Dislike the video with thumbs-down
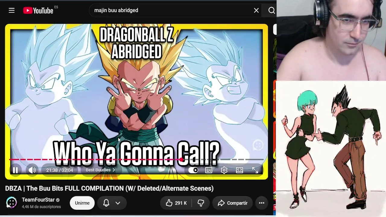The height and width of the screenshot is (217, 386). pyautogui.click(x=201, y=203)
